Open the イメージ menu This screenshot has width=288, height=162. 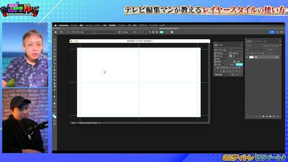tap(89, 25)
